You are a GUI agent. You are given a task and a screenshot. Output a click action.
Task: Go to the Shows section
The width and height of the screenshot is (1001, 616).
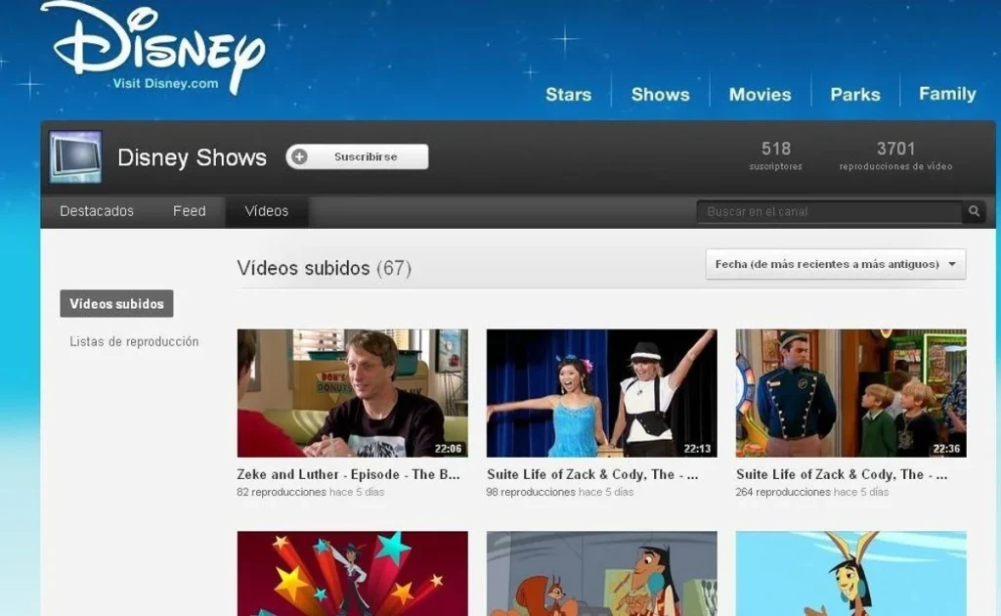(660, 94)
